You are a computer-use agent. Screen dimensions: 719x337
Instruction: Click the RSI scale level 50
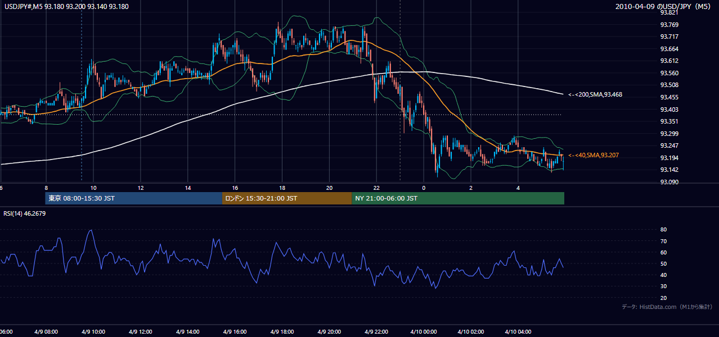[x=664, y=263]
